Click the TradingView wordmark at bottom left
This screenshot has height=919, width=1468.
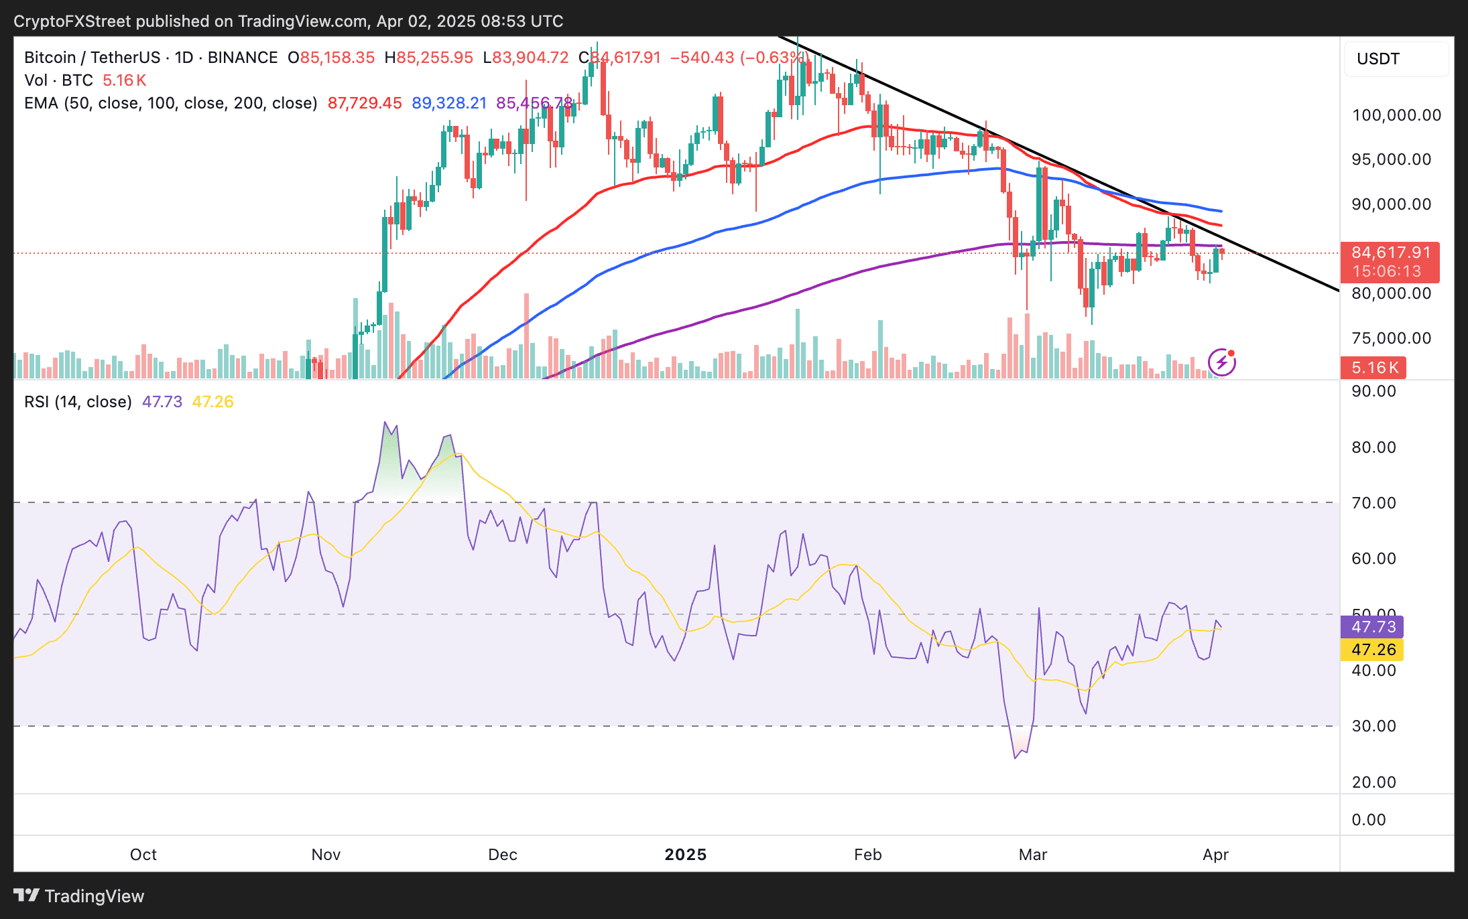(x=94, y=896)
